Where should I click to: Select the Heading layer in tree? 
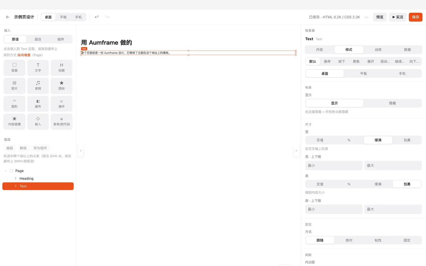click(38, 178)
